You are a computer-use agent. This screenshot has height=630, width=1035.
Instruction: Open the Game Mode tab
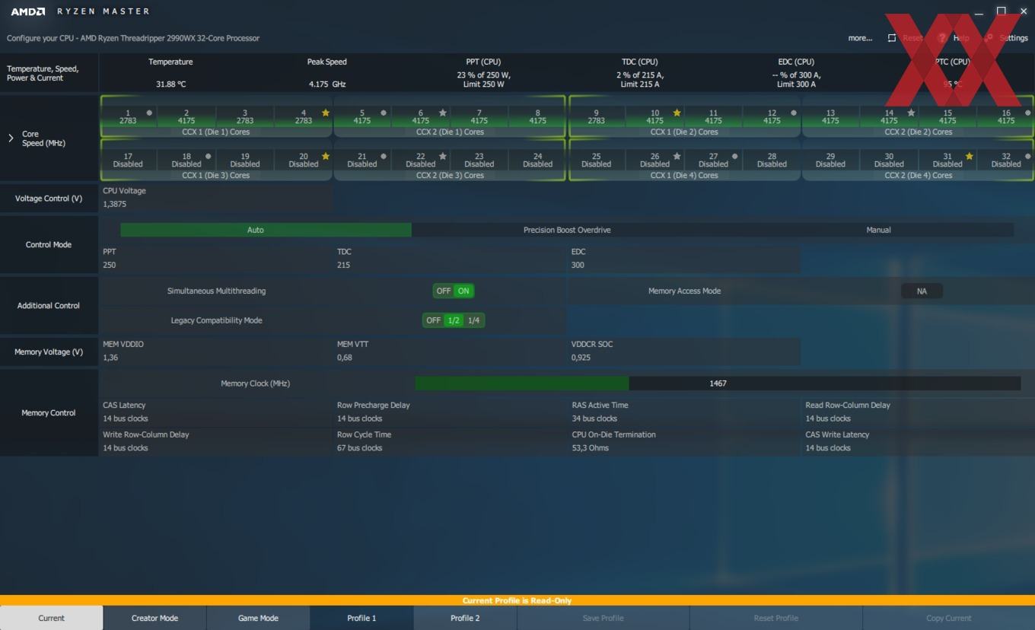[x=258, y=618]
